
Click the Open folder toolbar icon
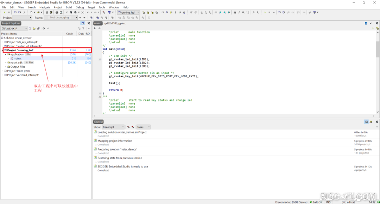coord(38,12)
